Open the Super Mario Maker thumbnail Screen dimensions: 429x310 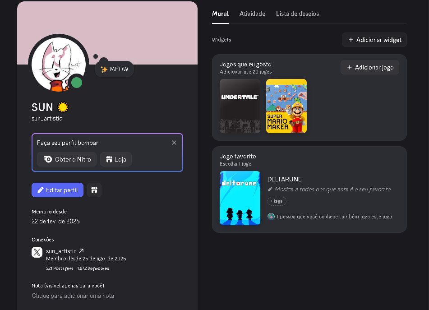[x=286, y=106]
